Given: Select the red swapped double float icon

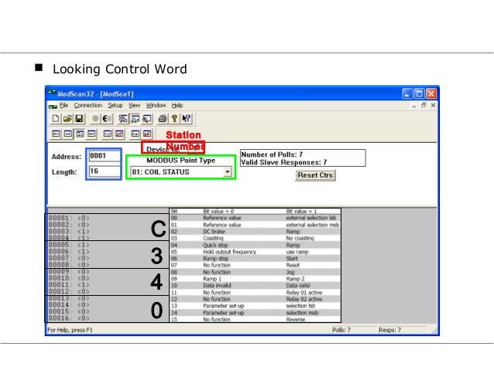Looking at the screenshot, I should [x=147, y=134].
